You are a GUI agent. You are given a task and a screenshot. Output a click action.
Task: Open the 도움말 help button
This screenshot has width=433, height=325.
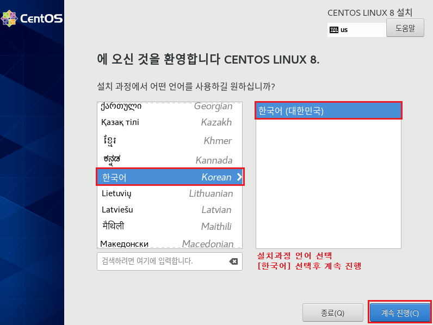pyautogui.click(x=405, y=28)
